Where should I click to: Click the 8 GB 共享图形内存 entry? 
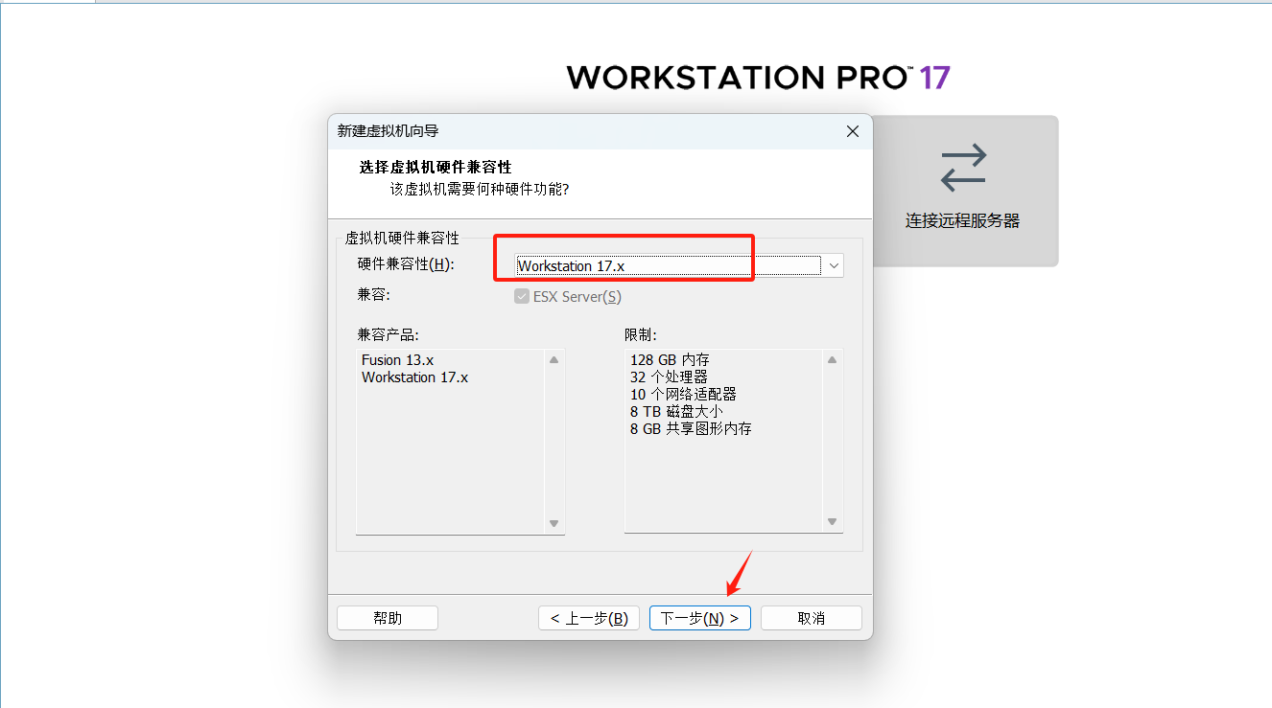tap(691, 429)
